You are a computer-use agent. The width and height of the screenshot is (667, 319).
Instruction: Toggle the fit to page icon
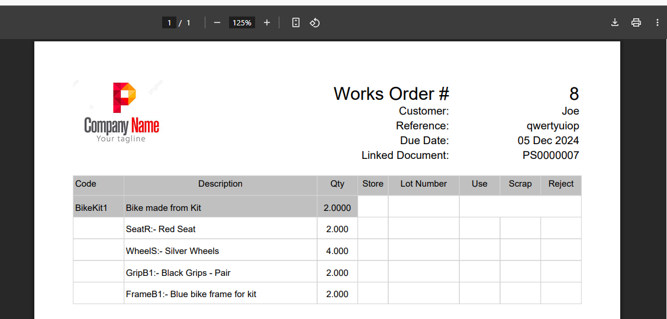(296, 22)
